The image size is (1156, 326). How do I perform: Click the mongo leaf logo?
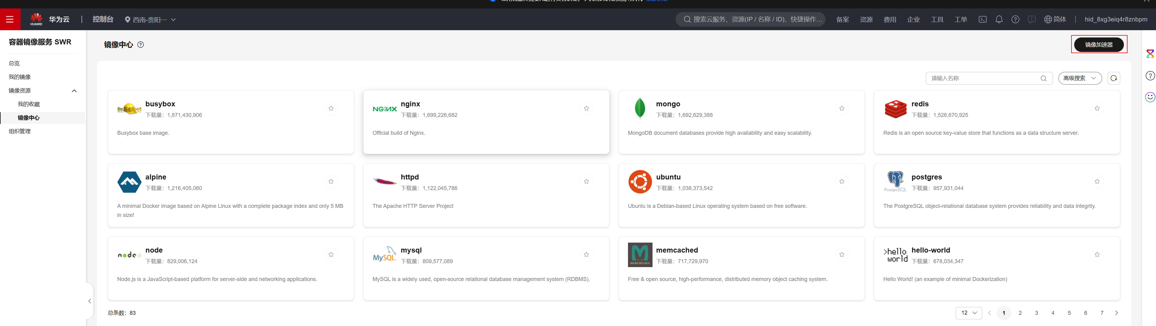(x=640, y=109)
